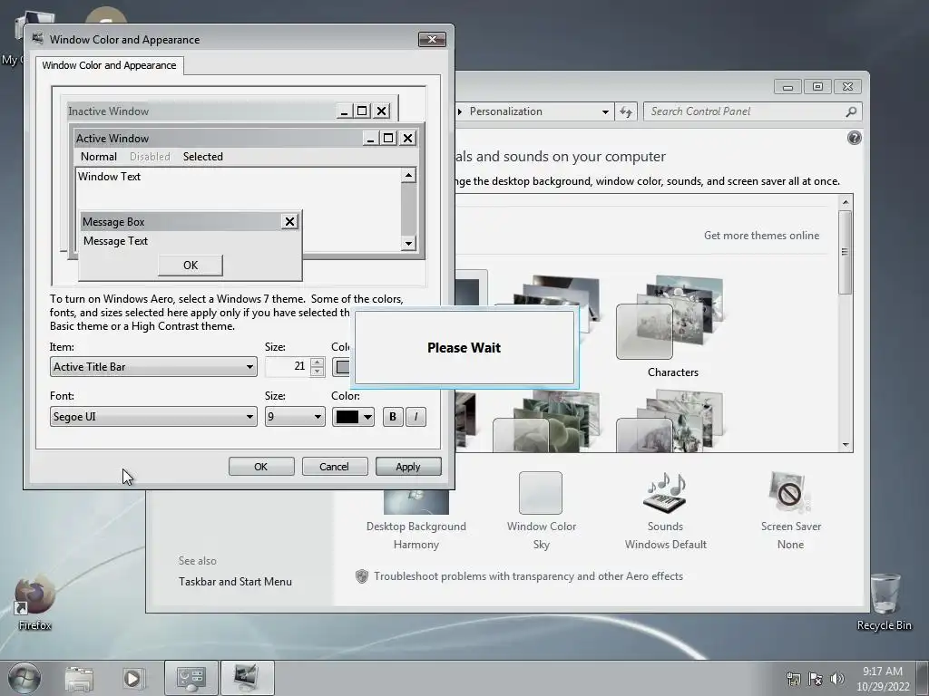
Task: Click the Selected menu item in preview
Action: [x=202, y=156]
